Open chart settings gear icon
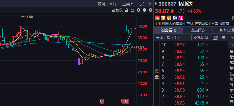Image resolution: width=234 pixels, height=106 pixels. (150, 10)
